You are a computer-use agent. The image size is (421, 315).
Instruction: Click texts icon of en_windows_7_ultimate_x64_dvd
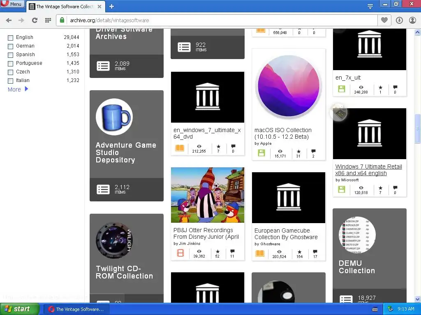[180, 148]
